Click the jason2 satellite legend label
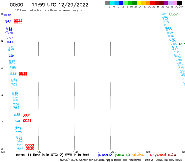Viewport: 185px width, 162px height. 105,155
